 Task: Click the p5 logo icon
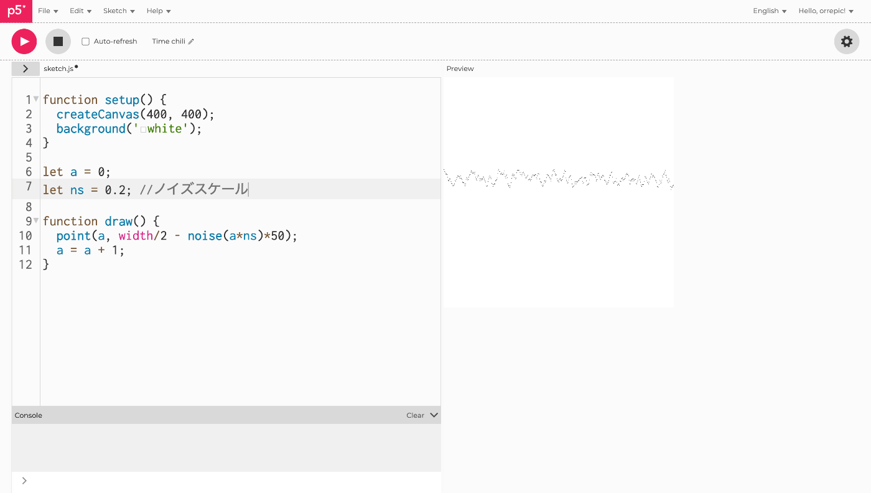click(x=16, y=11)
